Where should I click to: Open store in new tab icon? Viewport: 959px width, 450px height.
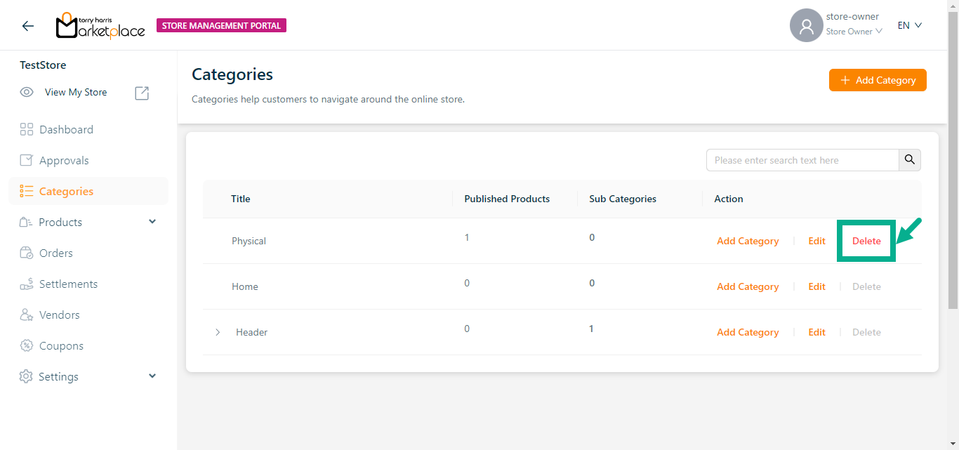tap(142, 93)
